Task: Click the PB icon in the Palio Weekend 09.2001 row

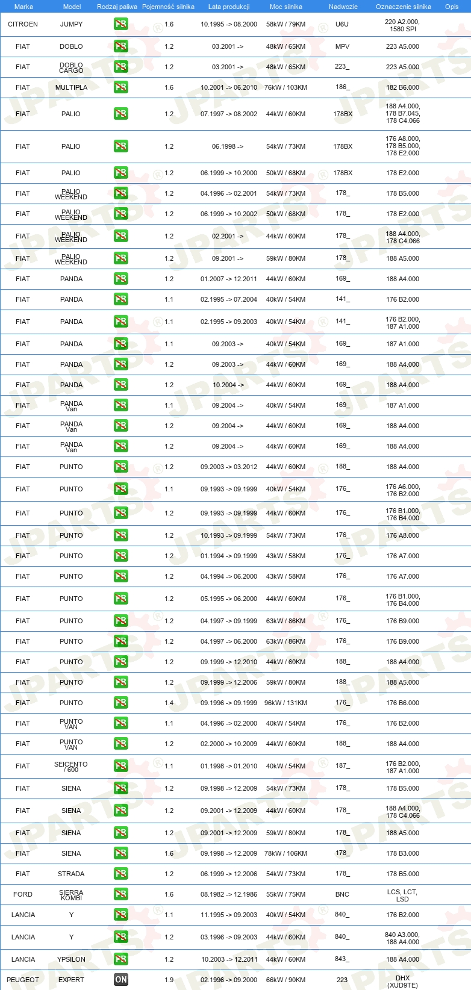Action: 121,258
